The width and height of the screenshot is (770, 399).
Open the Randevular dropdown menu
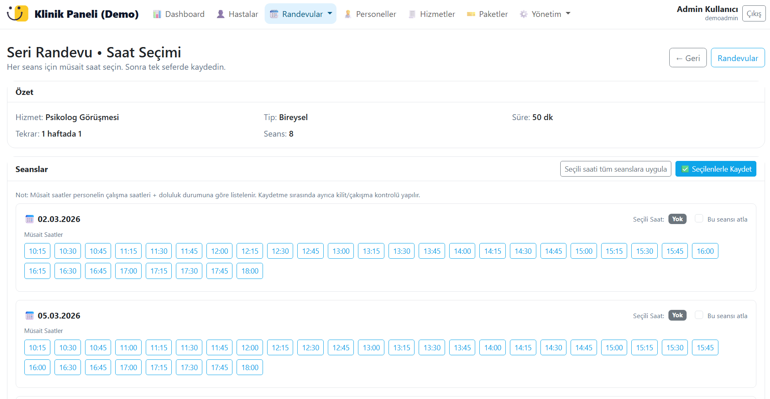click(301, 14)
